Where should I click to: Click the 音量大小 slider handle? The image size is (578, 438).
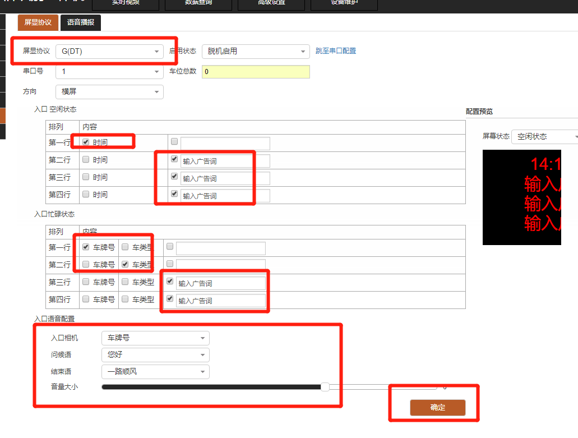325,387
